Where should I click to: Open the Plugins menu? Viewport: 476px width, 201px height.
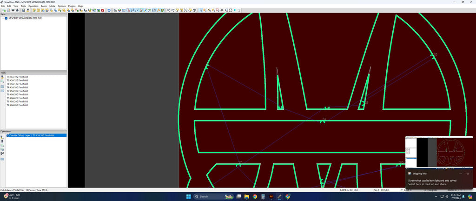[72, 6]
